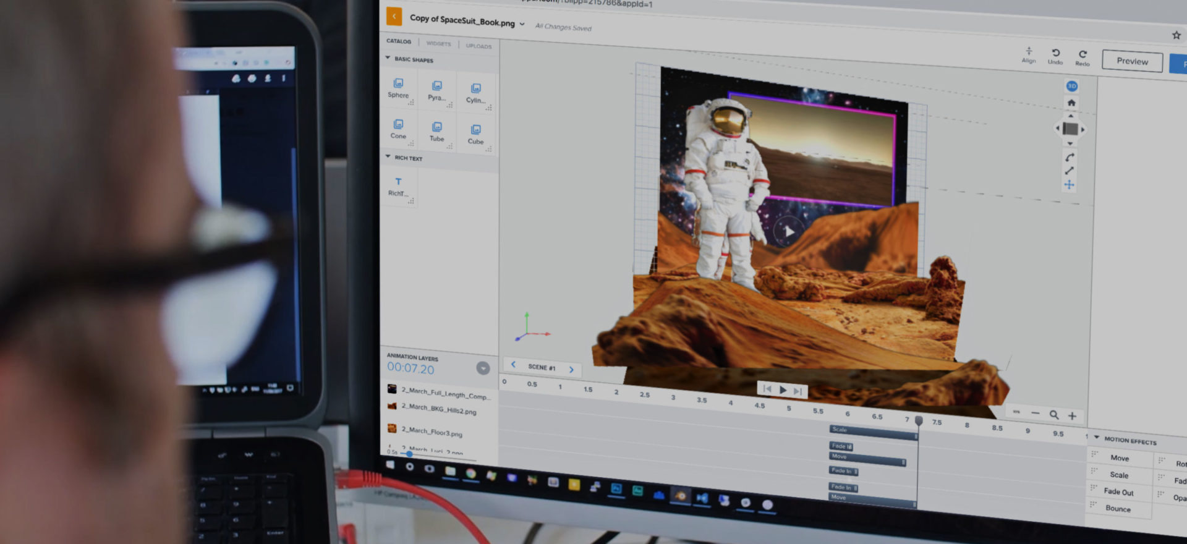This screenshot has height=544, width=1187.
Task: Pick the Scale motion effect
Action: pyautogui.click(x=1119, y=475)
